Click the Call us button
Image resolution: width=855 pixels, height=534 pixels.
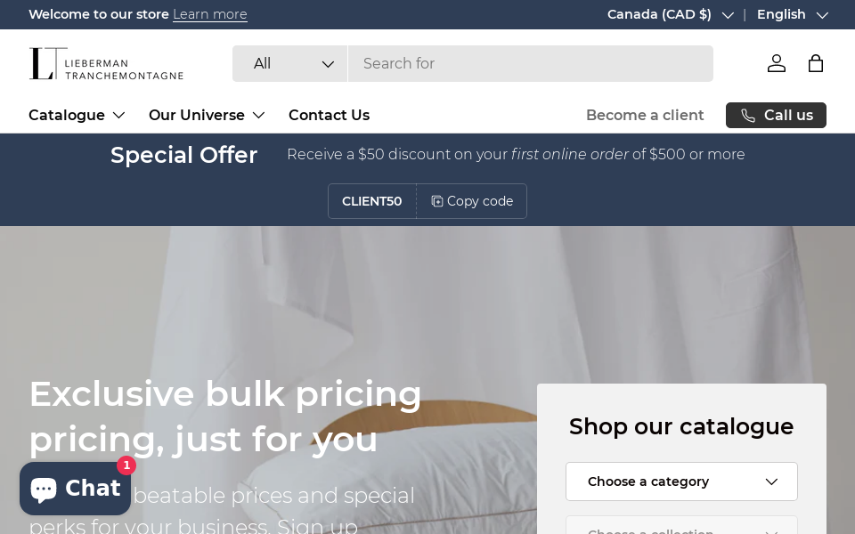point(776,116)
